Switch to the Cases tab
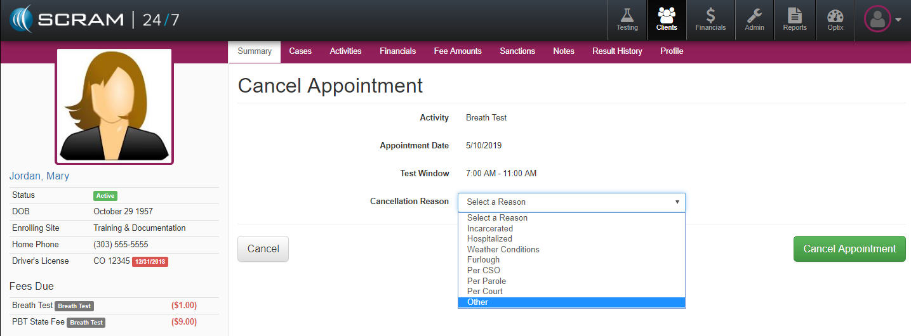The image size is (911, 336). [300, 51]
